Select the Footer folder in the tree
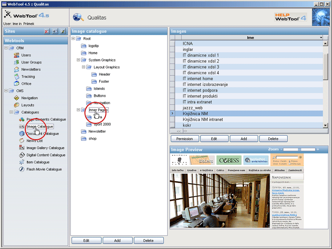Image resolution: width=332 pixels, height=249 pixels. click(x=104, y=82)
